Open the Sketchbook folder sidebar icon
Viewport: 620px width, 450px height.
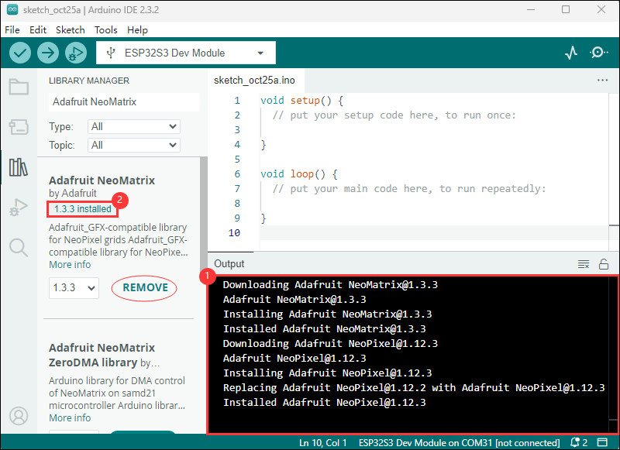tap(19, 87)
